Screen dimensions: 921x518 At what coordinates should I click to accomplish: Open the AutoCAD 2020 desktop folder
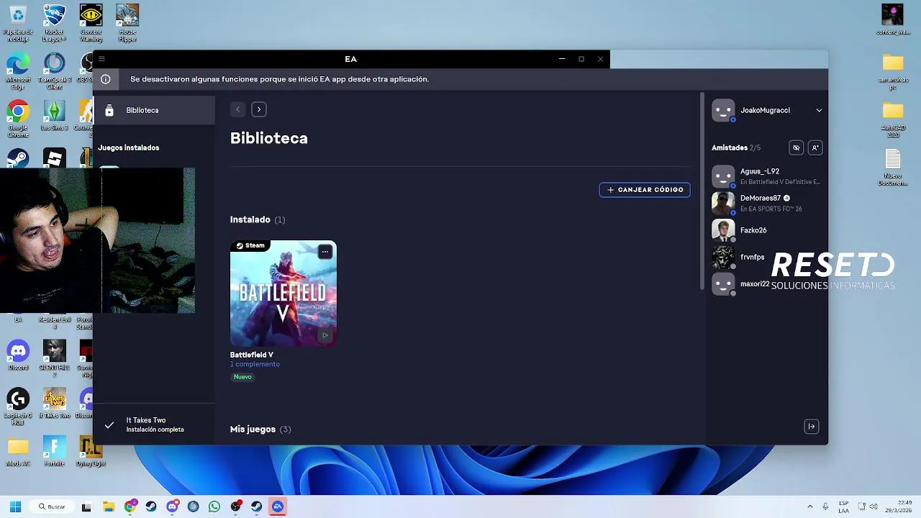click(x=893, y=119)
